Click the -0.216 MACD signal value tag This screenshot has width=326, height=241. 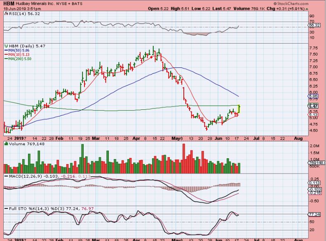tap(314, 193)
